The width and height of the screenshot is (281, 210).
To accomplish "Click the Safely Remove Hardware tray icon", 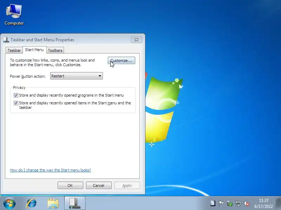I will tap(230, 203).
